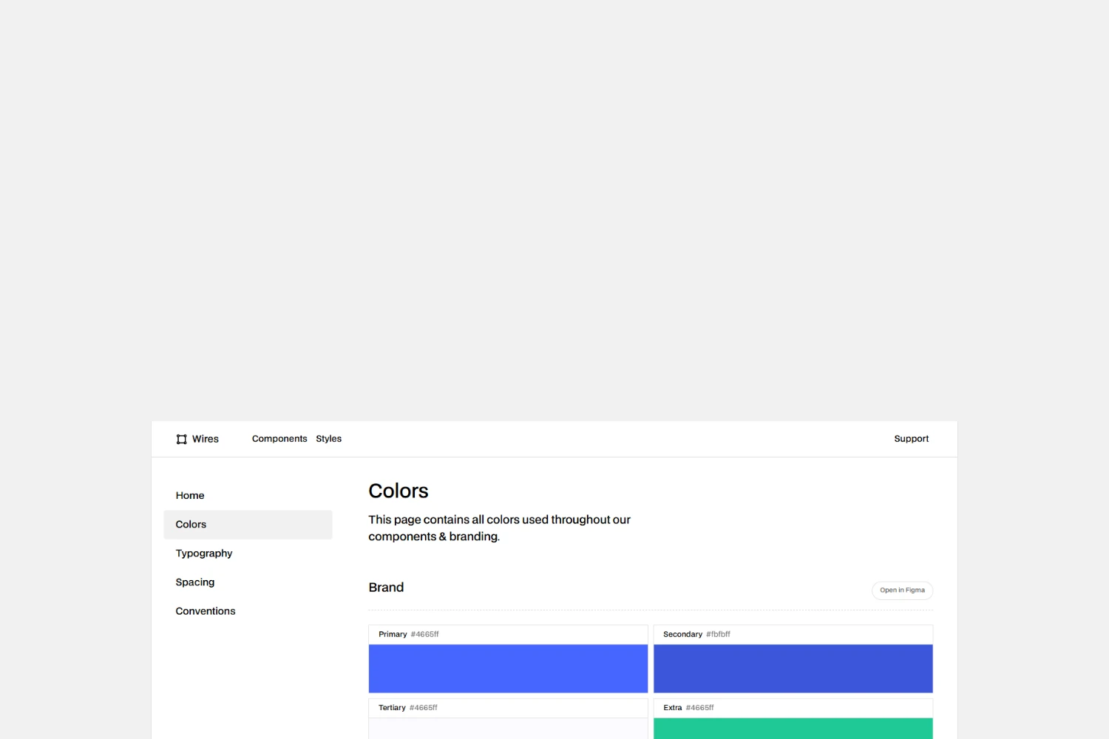Select the Secondary color swatch
The width and height of the screenshot is (1109, 739).
[x=793, y=668]
